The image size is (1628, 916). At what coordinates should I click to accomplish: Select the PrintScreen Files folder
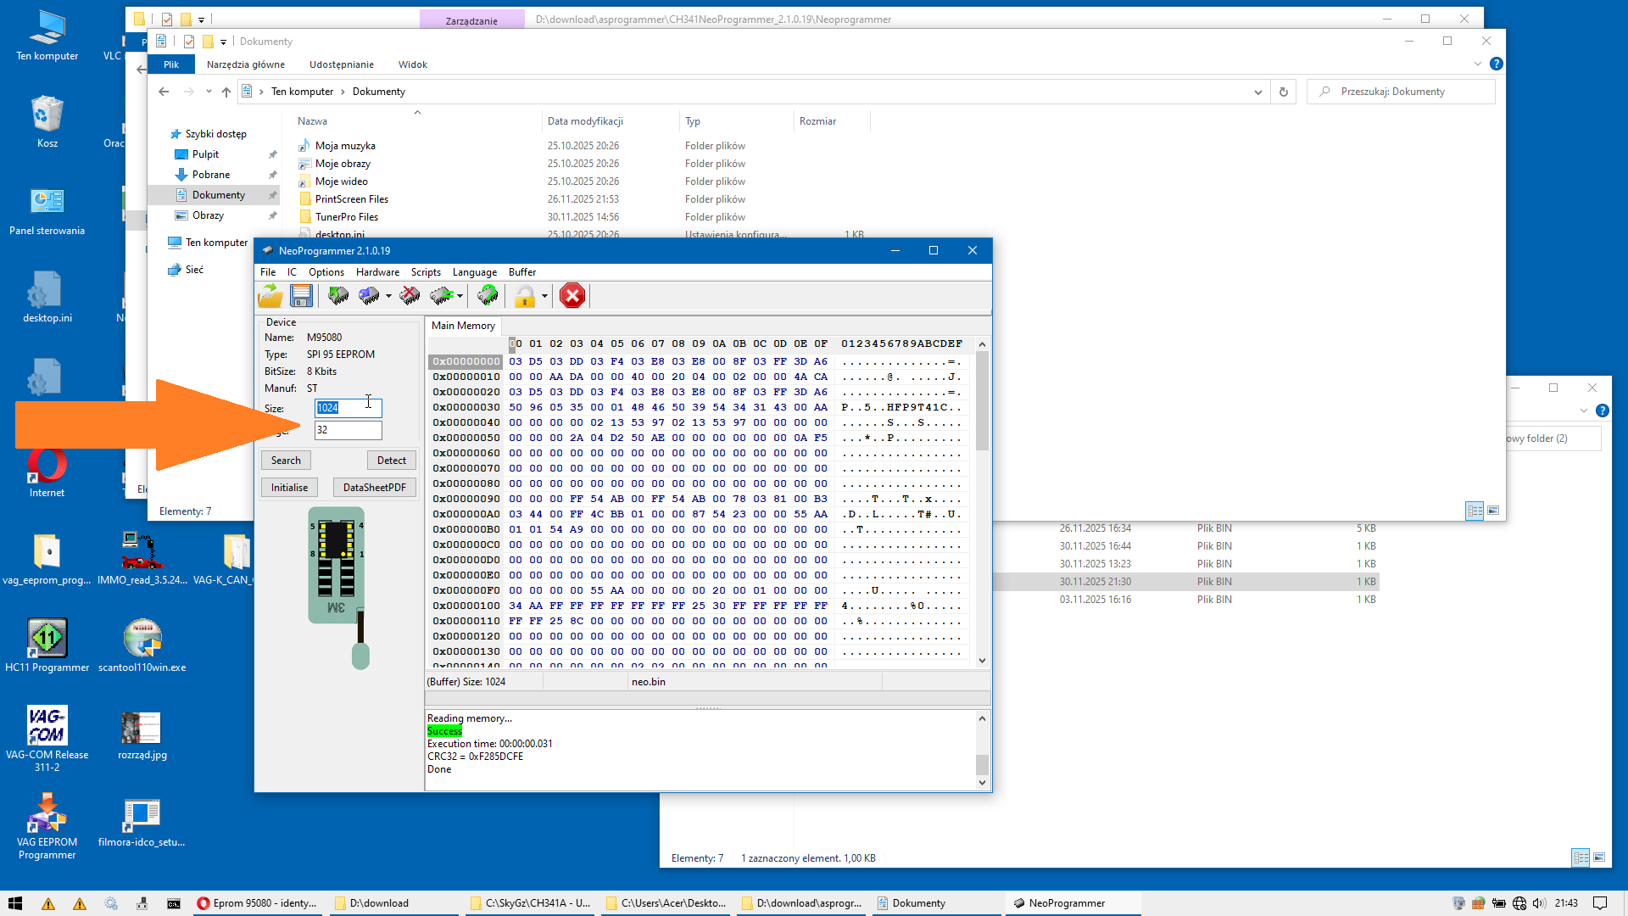[x=352, y=199]
